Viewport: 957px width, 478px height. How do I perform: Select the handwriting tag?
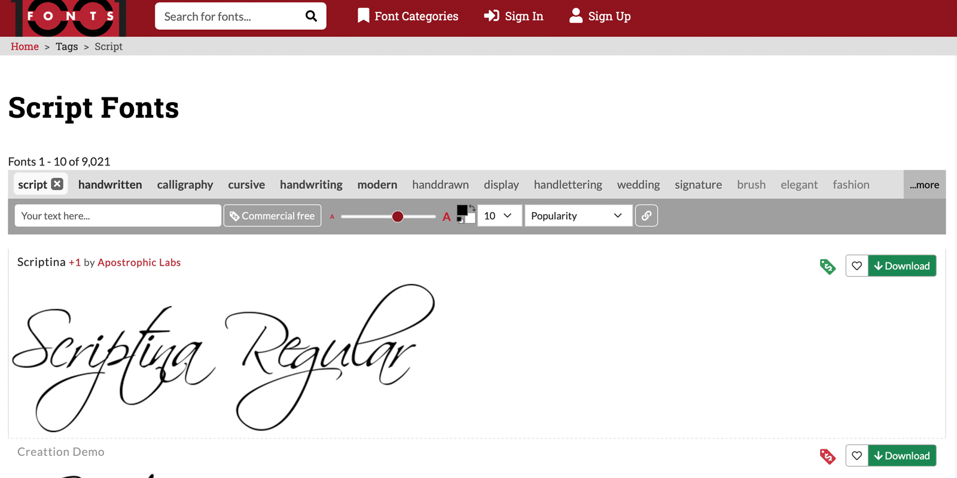pos(311,185)
